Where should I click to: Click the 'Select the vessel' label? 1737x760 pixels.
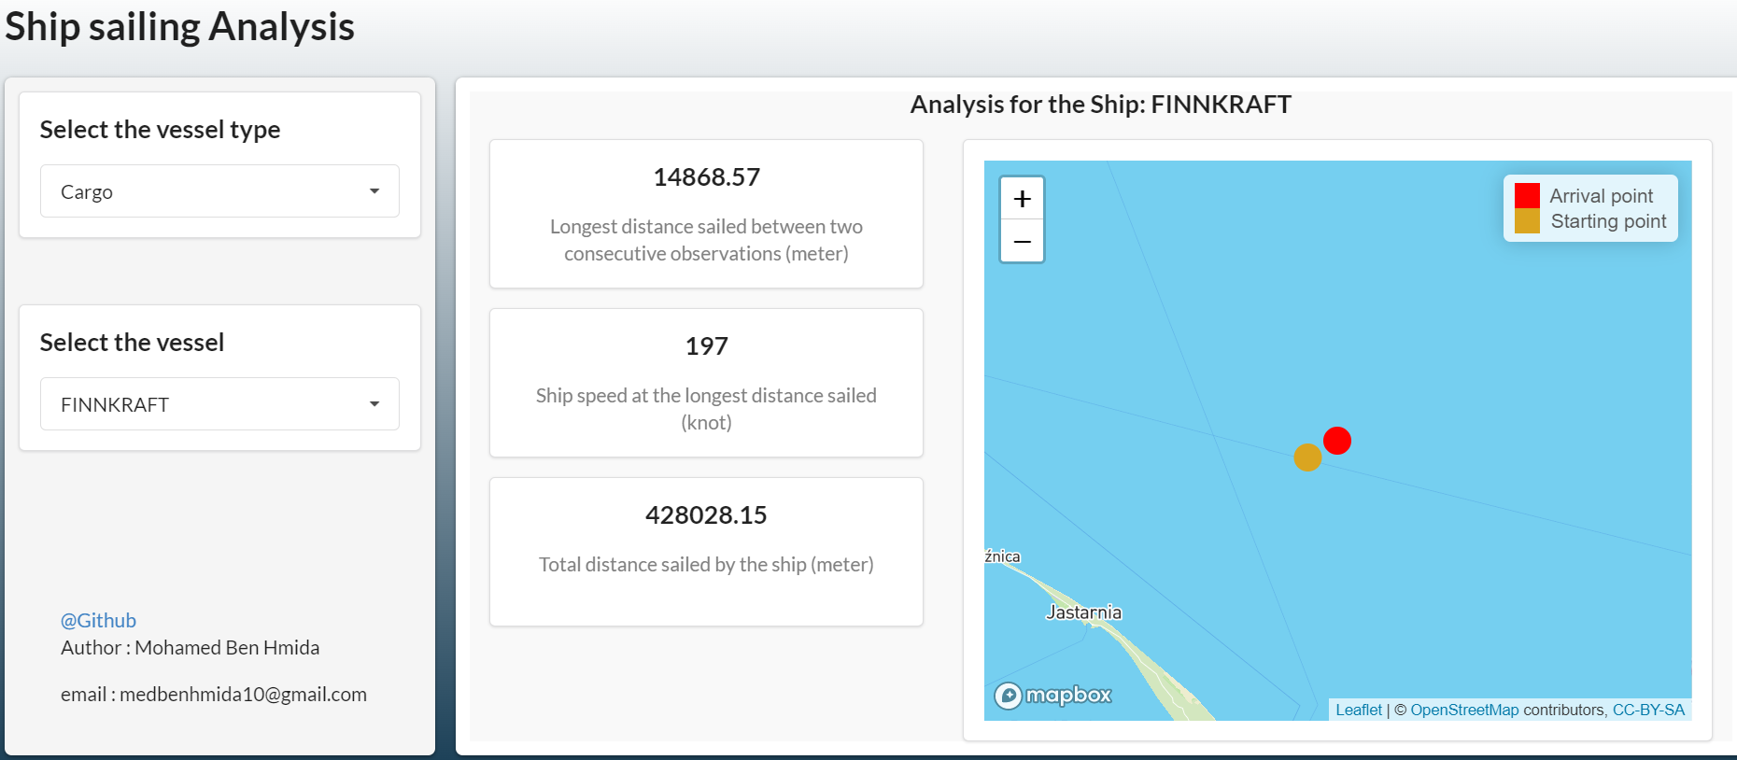(x=132, y=343)
